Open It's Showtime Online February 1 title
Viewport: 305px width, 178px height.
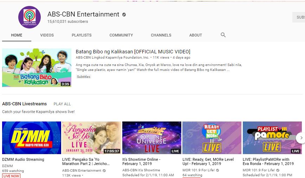[141, 162]
